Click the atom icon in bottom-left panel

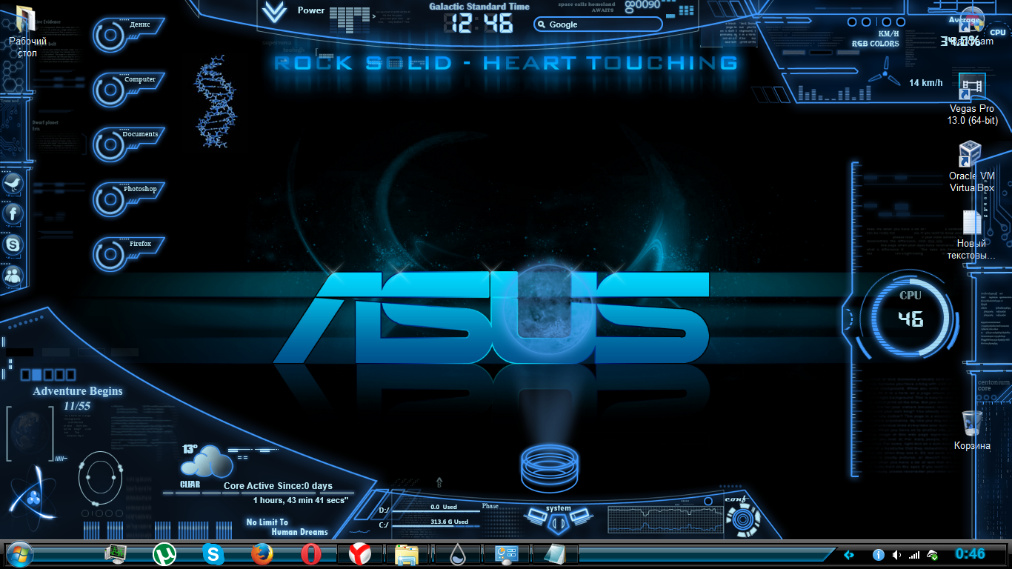(x=33, y=497)
